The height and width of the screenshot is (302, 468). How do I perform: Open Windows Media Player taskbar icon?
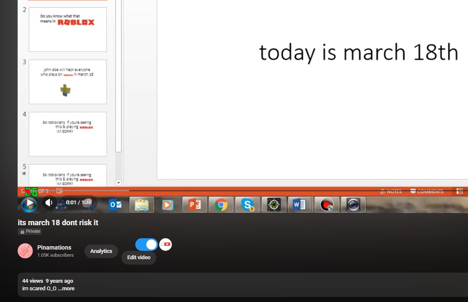point(168,205)
